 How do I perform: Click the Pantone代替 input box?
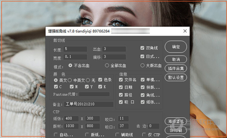[x=94, y=94]
